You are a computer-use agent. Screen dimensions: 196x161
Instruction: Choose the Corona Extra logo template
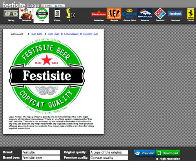(x=129, y=15)
